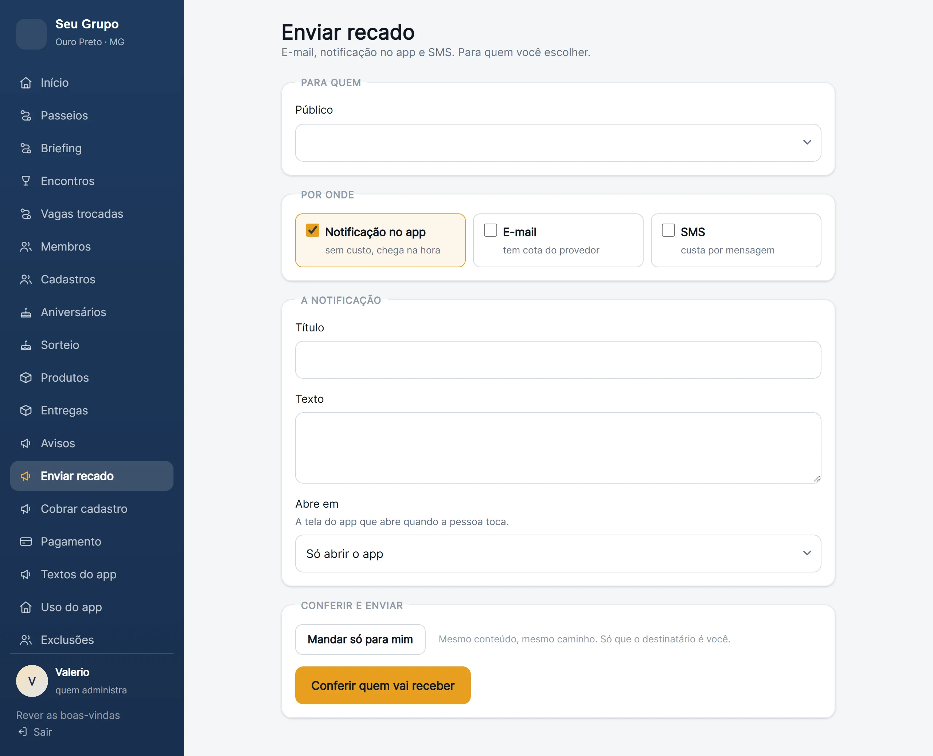Enable the E-mail channel checkbox

coord(490,230)
